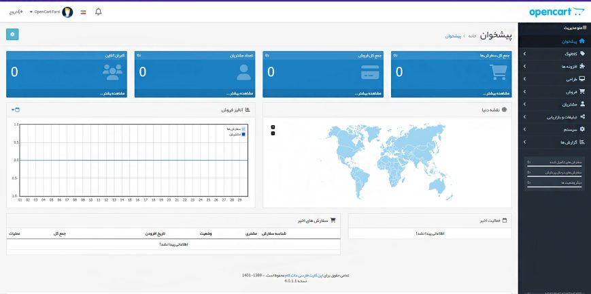
Task: Expand the افزونه ها chevron
Action: pyautogui.click(x=524, y=67)
